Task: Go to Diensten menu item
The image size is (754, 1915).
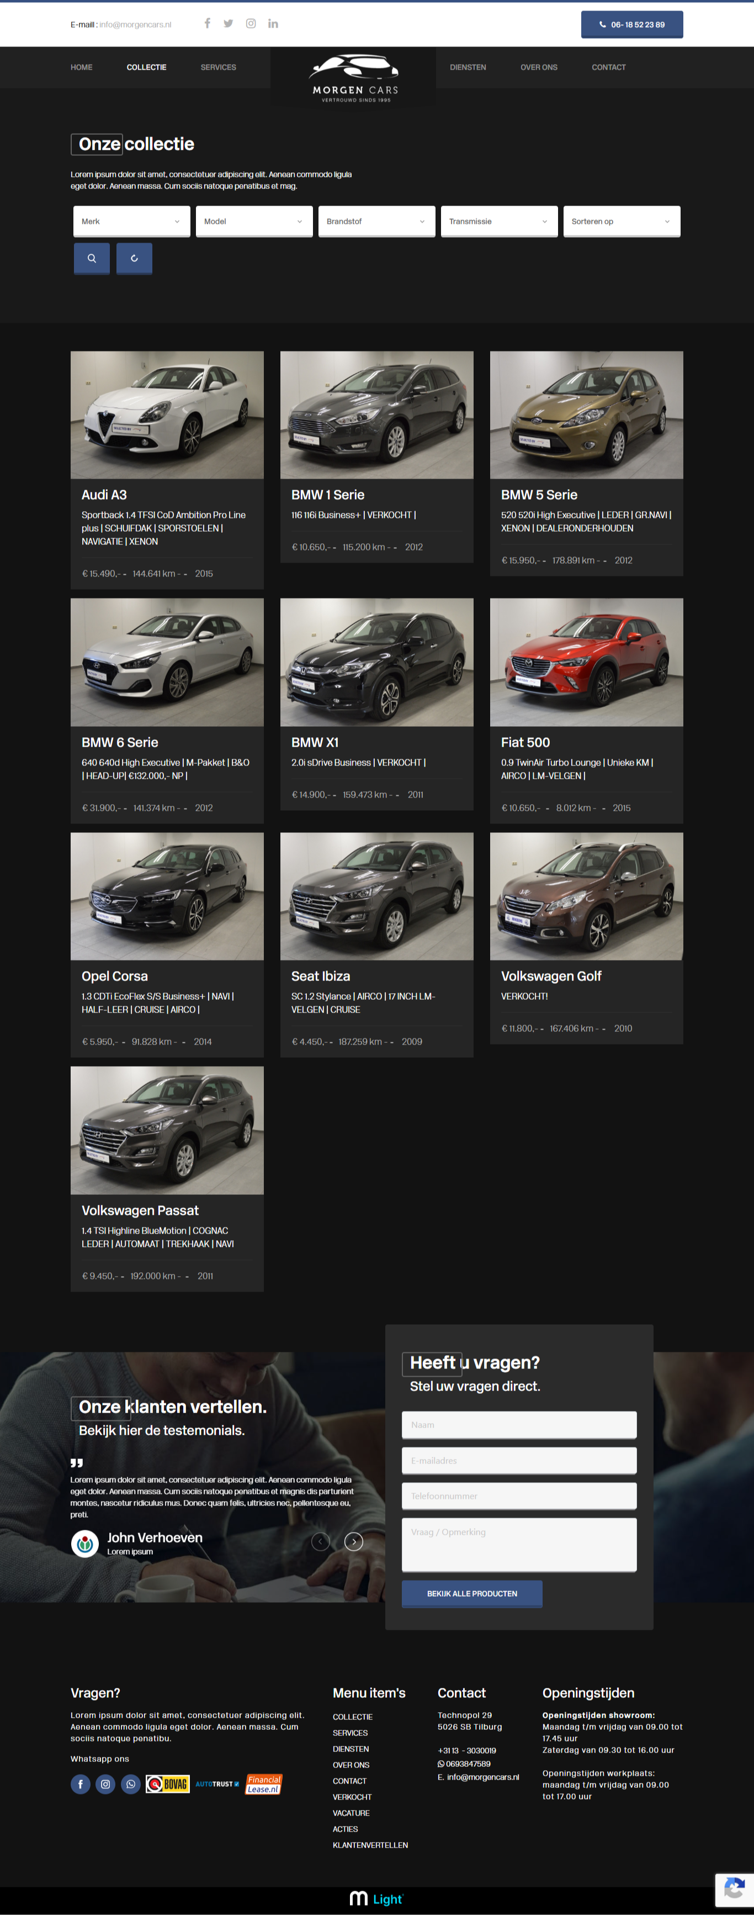Action: pos(468,67)
